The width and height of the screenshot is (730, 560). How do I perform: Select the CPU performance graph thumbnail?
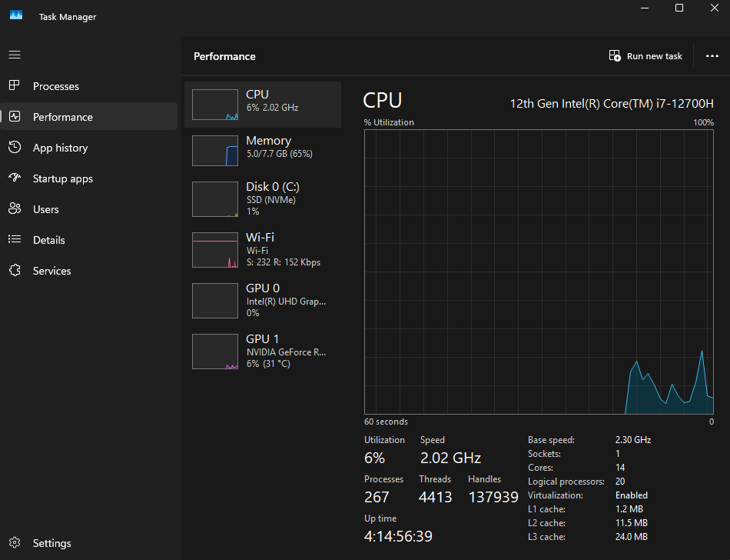pos(215,105)
